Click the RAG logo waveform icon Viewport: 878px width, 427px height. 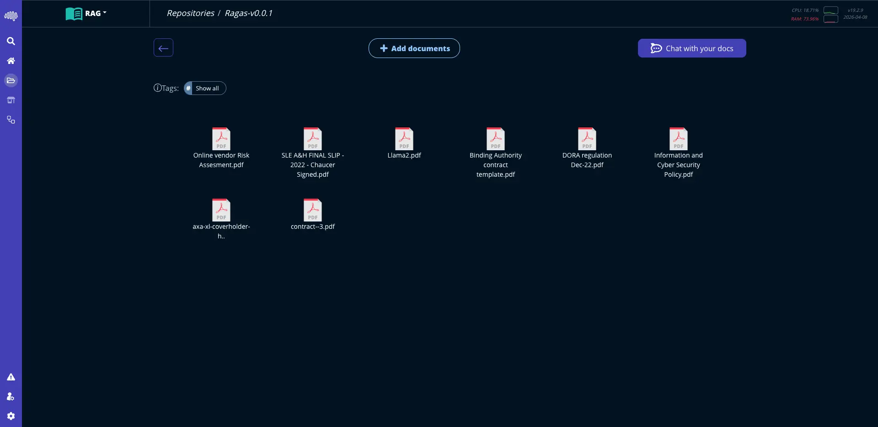tap(11, 16)
